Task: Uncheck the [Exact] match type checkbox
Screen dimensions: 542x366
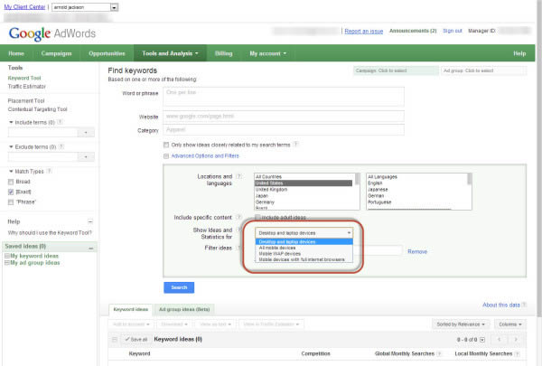Action: click(x=11, y=192)
